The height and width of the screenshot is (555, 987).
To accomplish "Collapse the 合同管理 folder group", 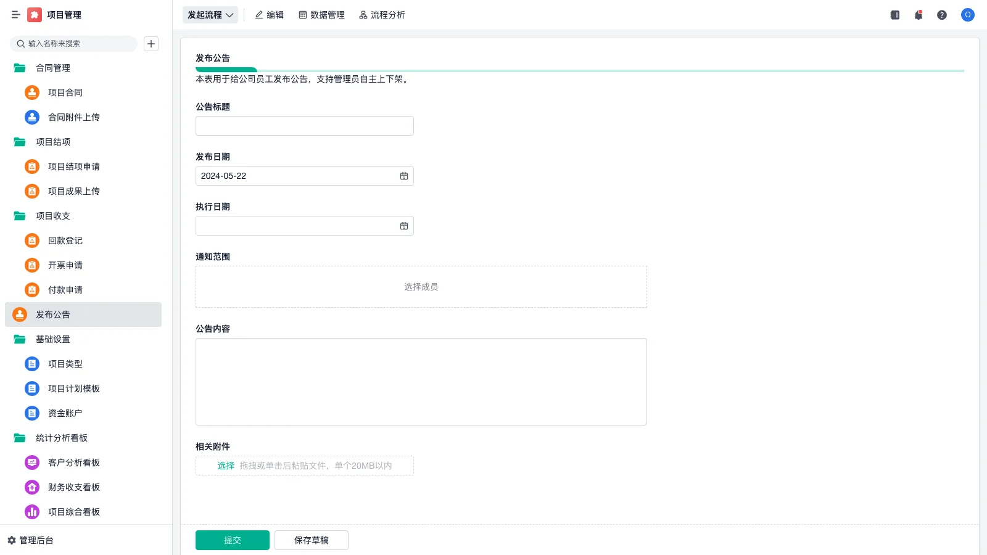I will coord(19,68).
